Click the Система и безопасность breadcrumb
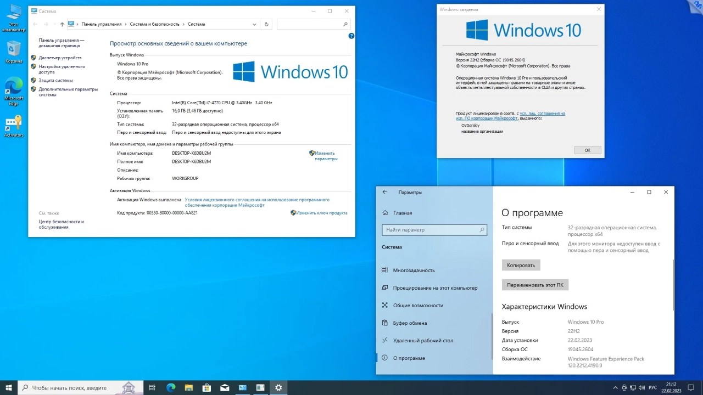The width and height of the screenshot is (703, 395). pyautogui.click(x=154, y=24)
